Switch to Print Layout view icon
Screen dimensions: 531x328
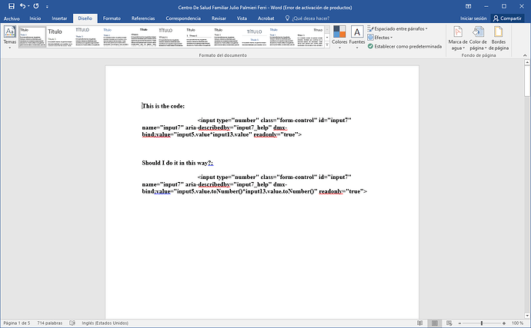[435, 323]
